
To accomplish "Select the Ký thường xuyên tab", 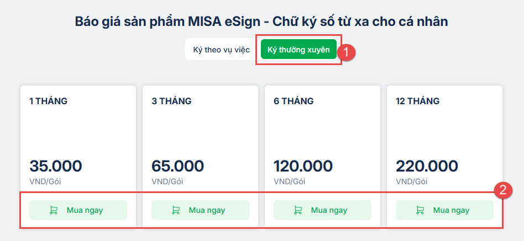I will 298,50.
